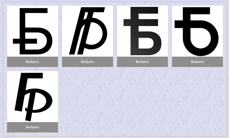Open the third top-row dark gradient Б image
The image size is (229, 138).
click(142, 31)
